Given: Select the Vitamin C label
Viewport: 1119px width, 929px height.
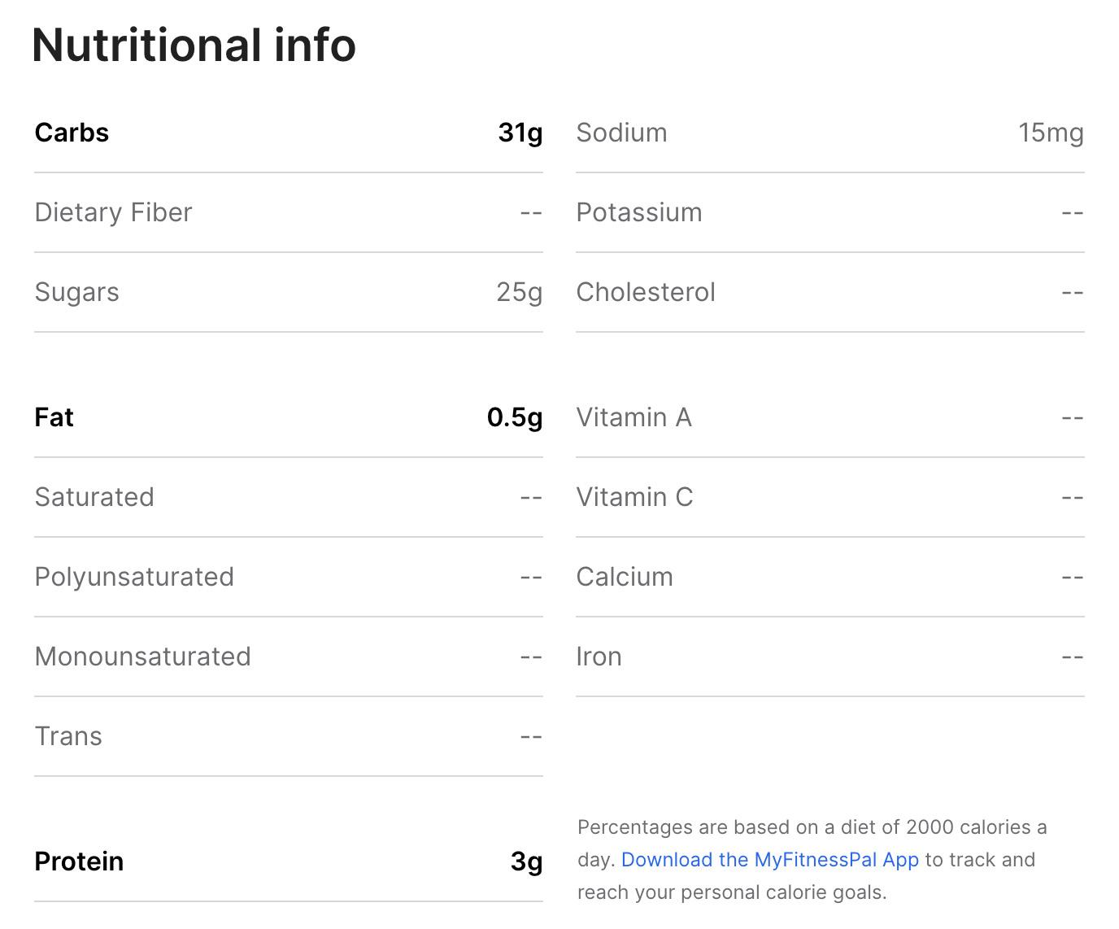Looking at the screenshot, I should (634, 497).
